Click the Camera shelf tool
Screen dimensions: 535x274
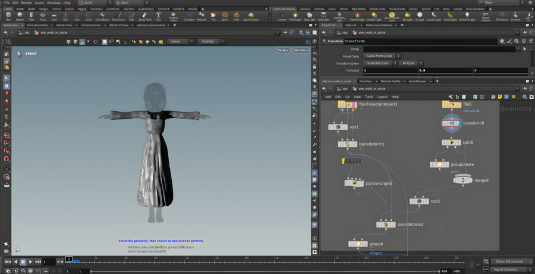point(282,16)
